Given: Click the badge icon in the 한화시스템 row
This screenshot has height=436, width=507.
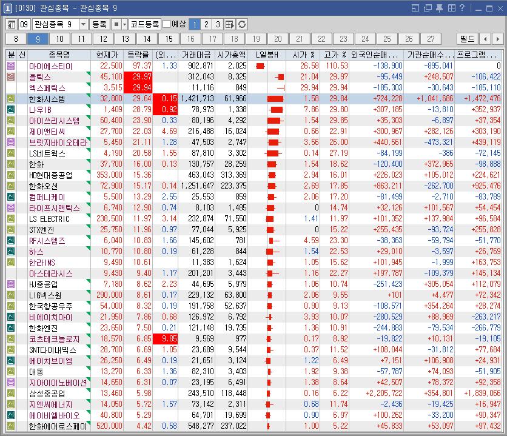Looking at the screenshot, I should pyautogui.click(x=11, y=99).
